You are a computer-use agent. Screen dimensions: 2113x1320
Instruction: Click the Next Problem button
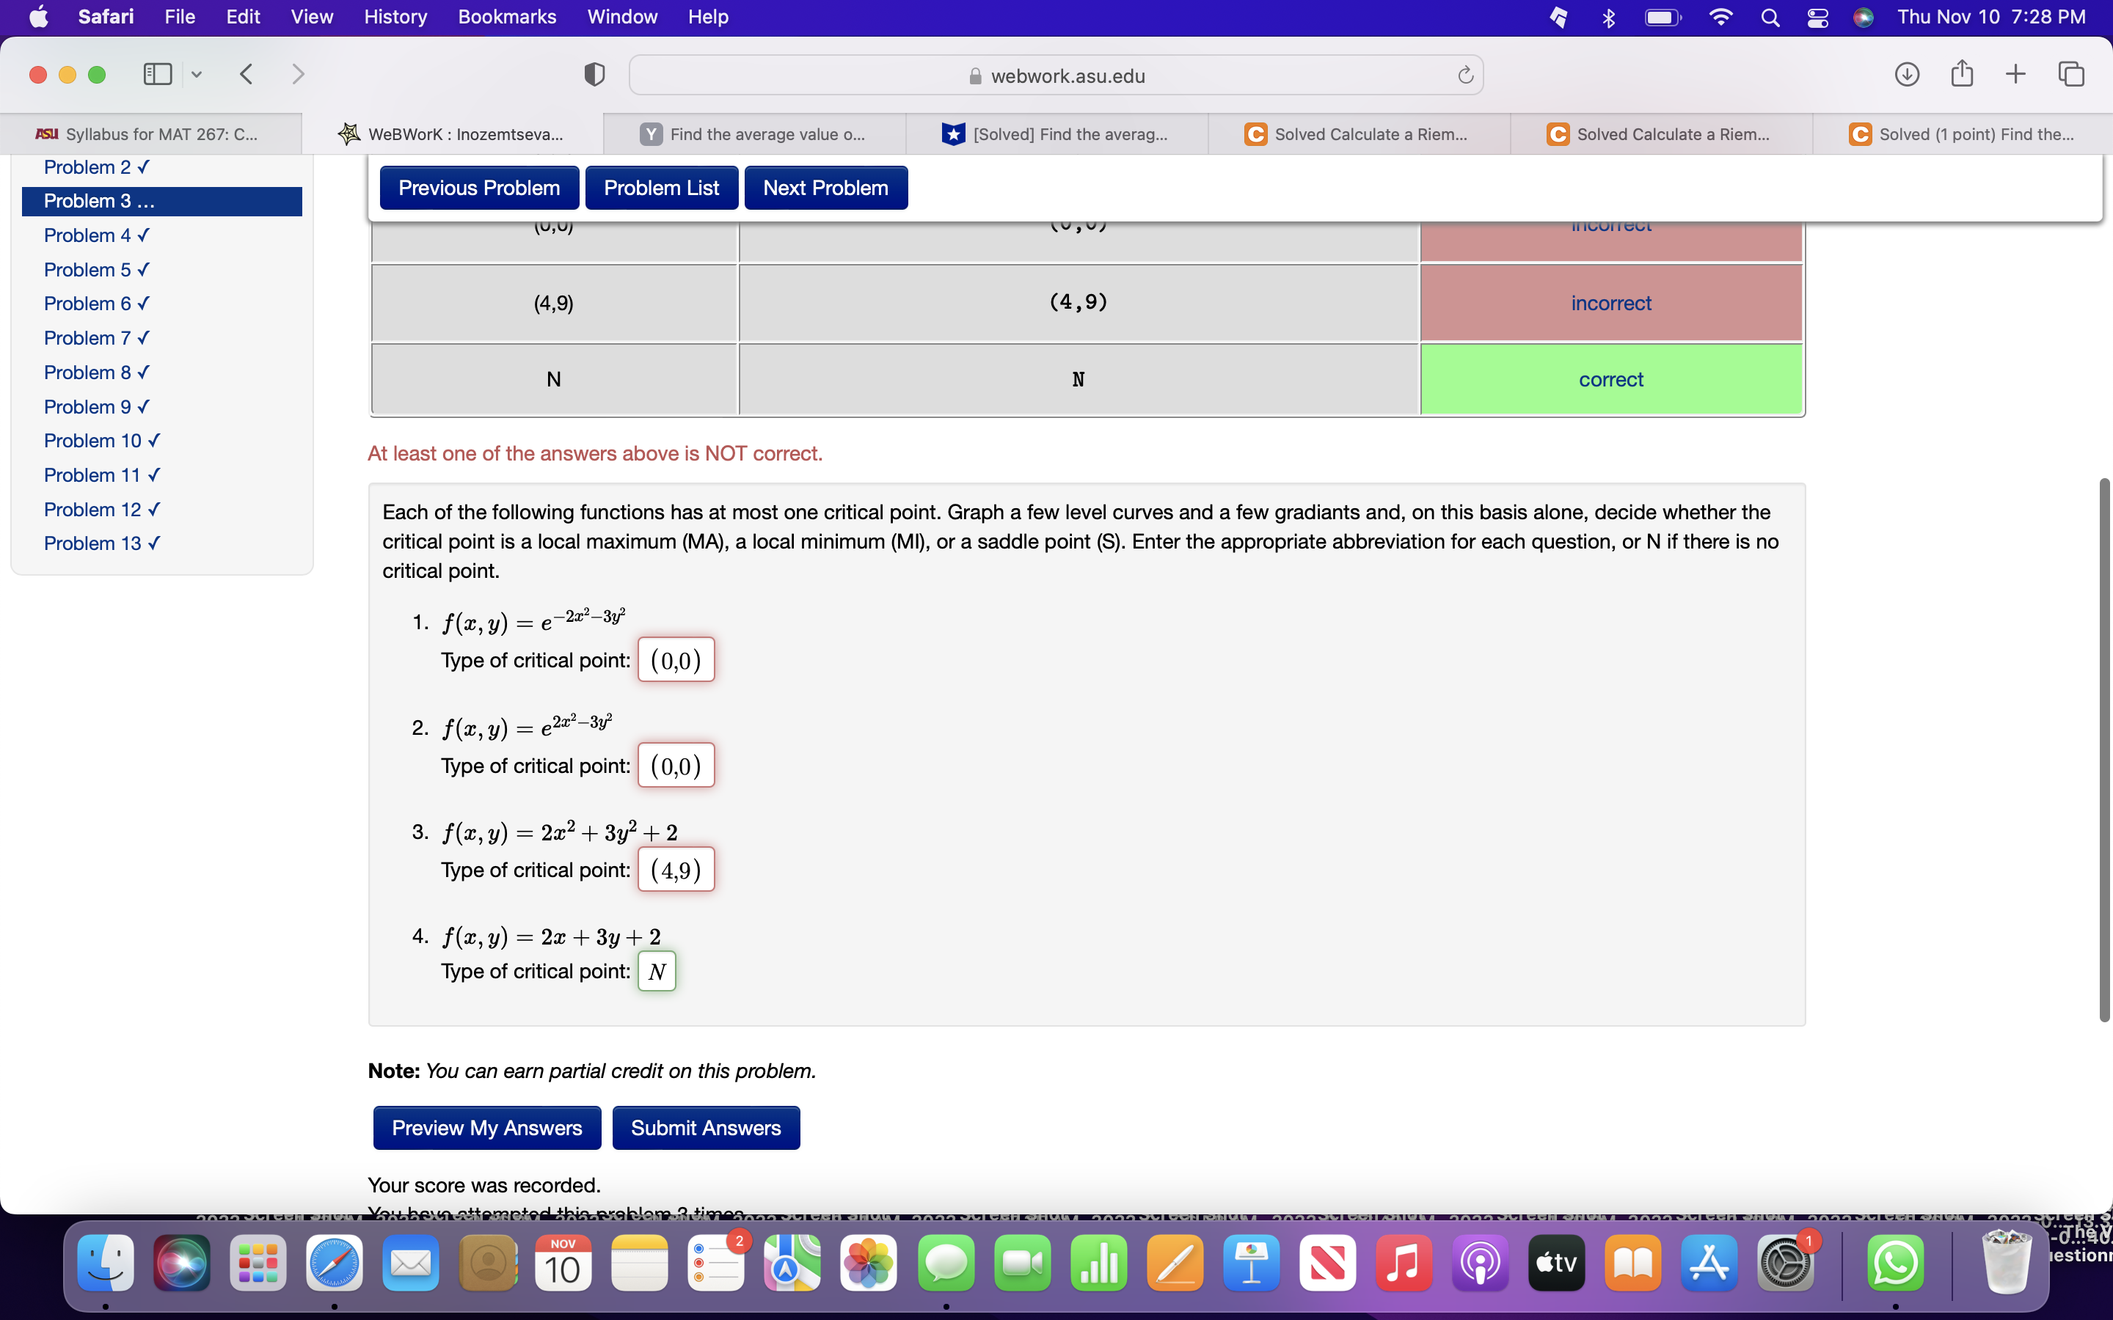point(825,187)
